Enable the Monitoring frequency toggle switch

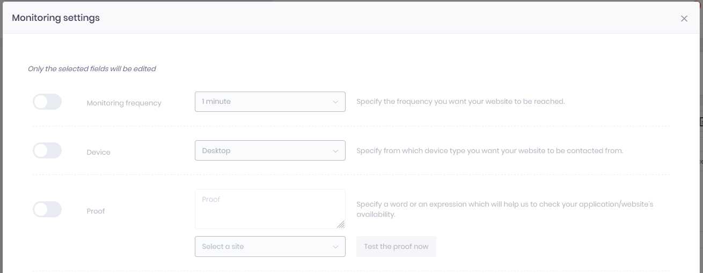47,102
